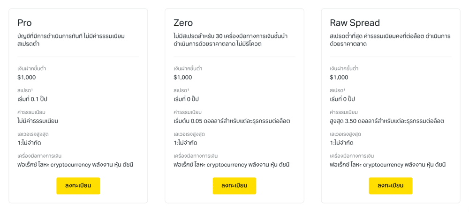Click the สเปรด footnote label in Raw Spread card
This screenshot has height=212, width=469.
pos(337,90)
